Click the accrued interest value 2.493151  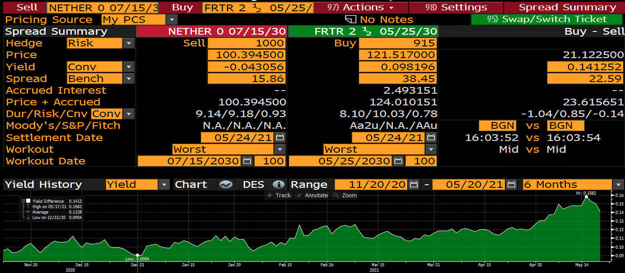[410, 91]
